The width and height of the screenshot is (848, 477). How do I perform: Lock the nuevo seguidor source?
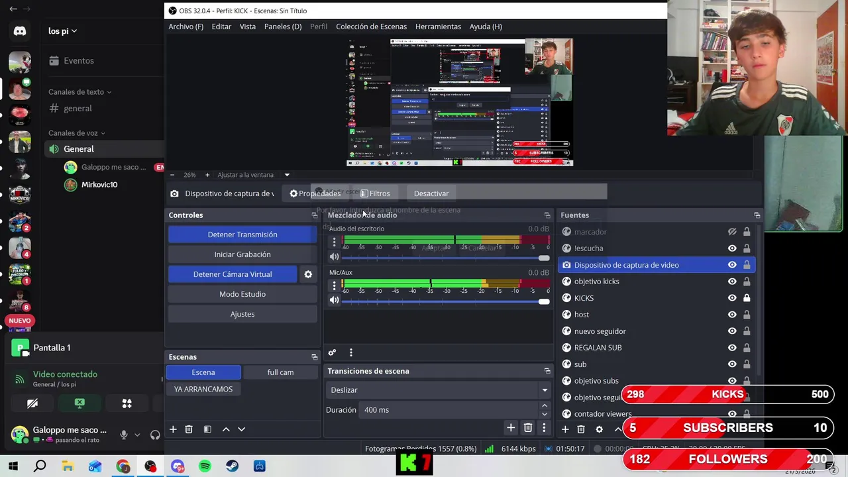pyautogui.click(x=747, y=331)
